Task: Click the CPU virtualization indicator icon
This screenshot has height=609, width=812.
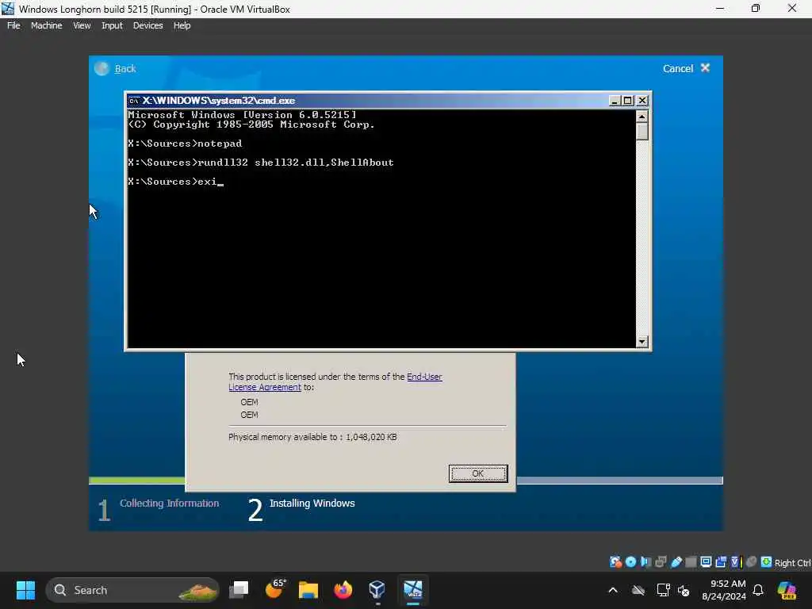Action: coord(736,562)
